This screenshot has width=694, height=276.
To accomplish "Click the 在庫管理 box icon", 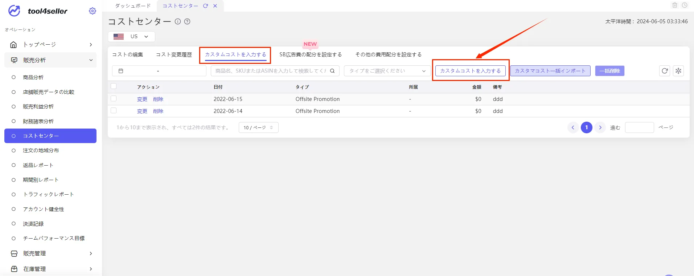I will pyautogui.click(x=14, y=269).
